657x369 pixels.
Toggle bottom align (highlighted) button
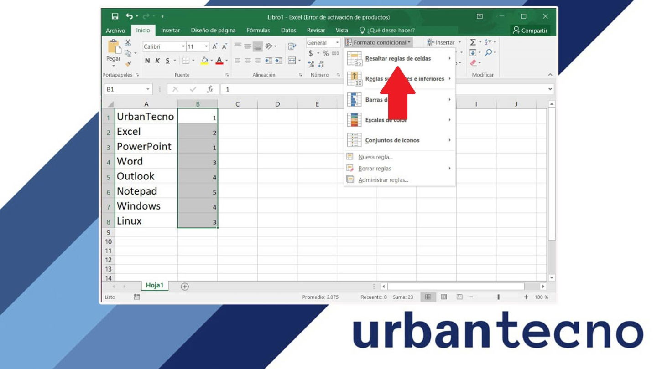(x=258, y=46)
